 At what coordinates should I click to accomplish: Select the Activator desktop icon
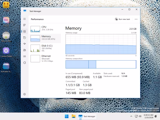[x=6, y=68]
